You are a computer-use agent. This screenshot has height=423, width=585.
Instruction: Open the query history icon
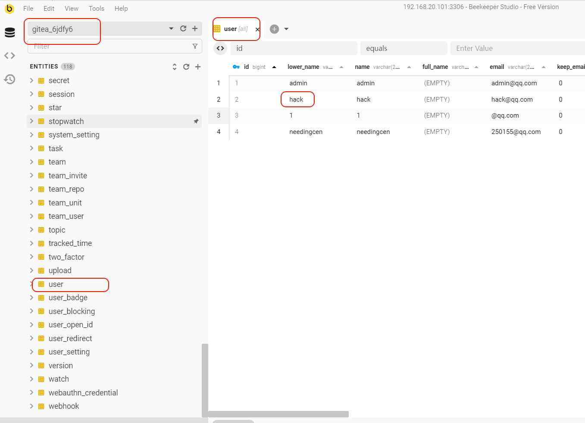(x=10, y=79)
